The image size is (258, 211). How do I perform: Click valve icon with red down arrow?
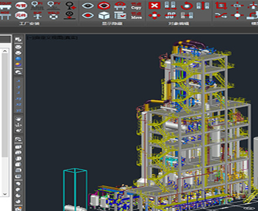pyautogui.click(x=70, y=15)
